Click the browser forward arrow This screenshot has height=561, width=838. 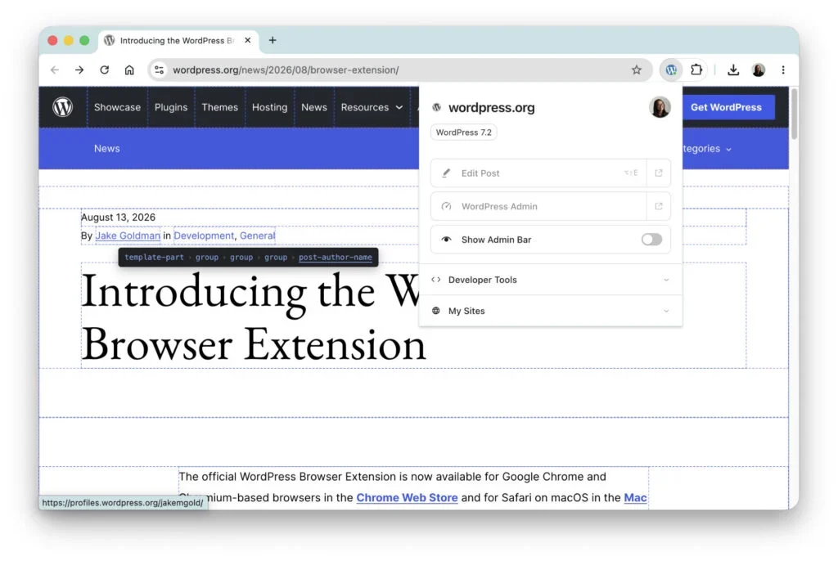coord(79,70)
